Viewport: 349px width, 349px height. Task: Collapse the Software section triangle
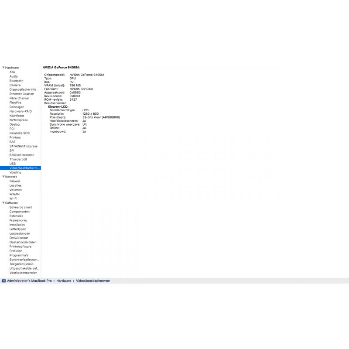click(x=3, y=203)
